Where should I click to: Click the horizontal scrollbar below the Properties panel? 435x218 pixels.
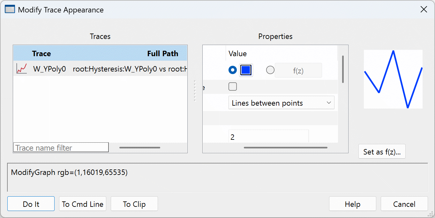pos(285,147)
